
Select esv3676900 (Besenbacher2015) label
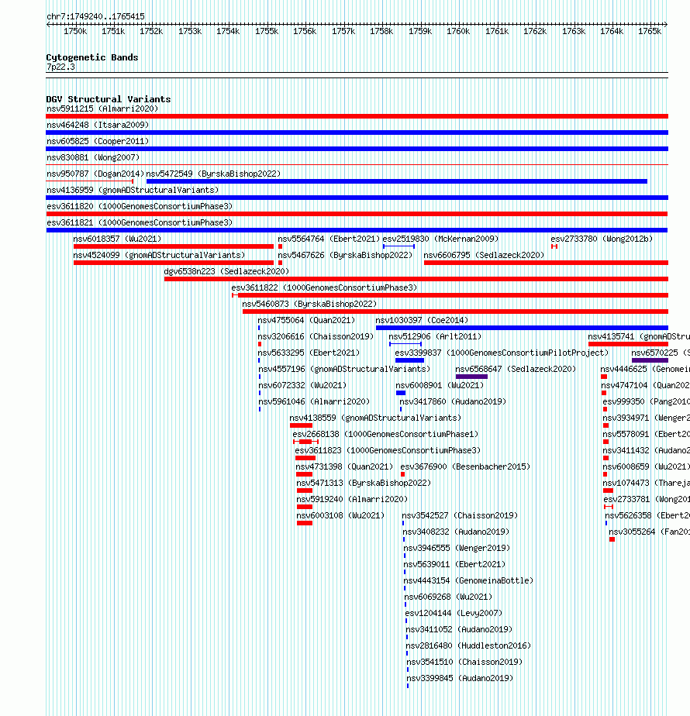[x=465, y=466]
